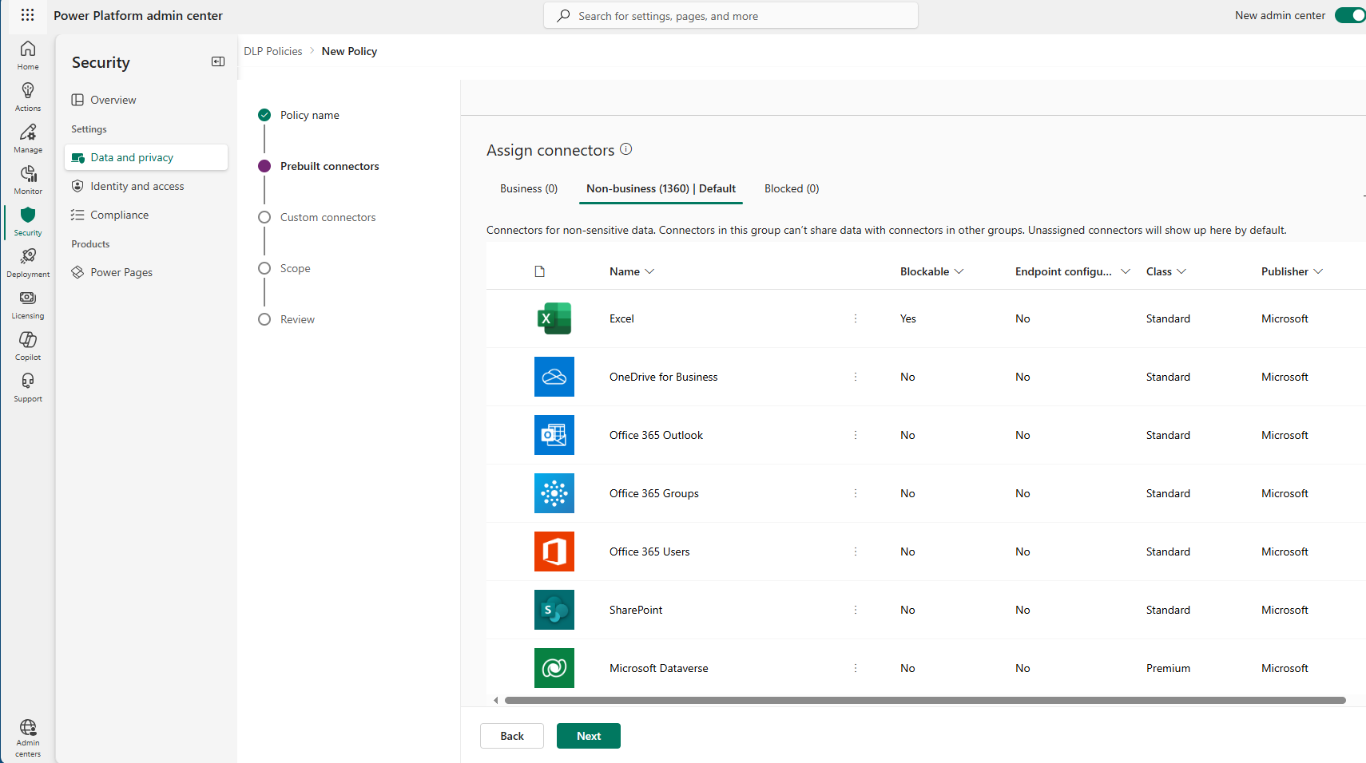
Task: Open Overview in Security menu
Action: click(146, 100)
